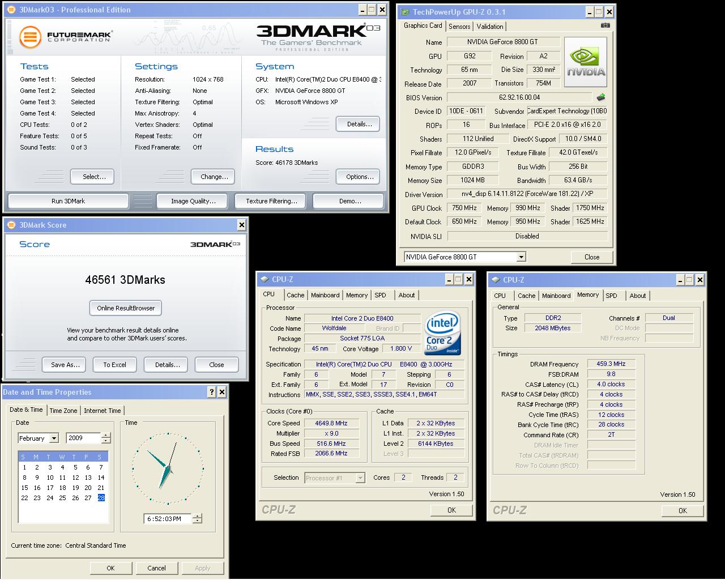The height and width of the screenshot is (580, 725).
Task: Click the BIOS save chip icon in GPU-Z
Action: [x=601, y=97]
